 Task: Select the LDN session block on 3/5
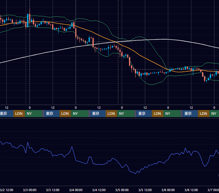(157, 114)
